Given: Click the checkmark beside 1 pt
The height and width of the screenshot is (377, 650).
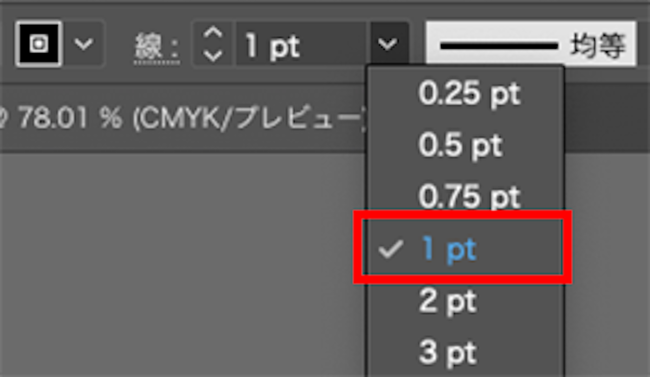Looking at the screenshot, I should (x=391, y=249).
